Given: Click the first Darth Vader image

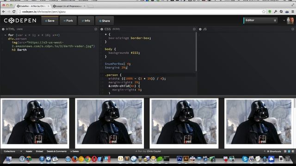Looking at the screenshot, I should click(x=35, y=122).
